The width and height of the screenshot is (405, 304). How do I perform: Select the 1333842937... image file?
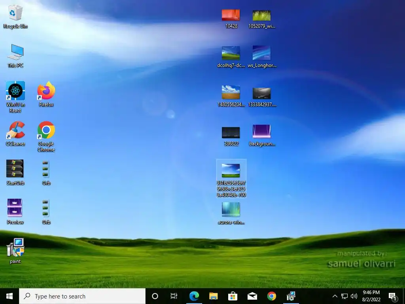[x=262, y=97]
